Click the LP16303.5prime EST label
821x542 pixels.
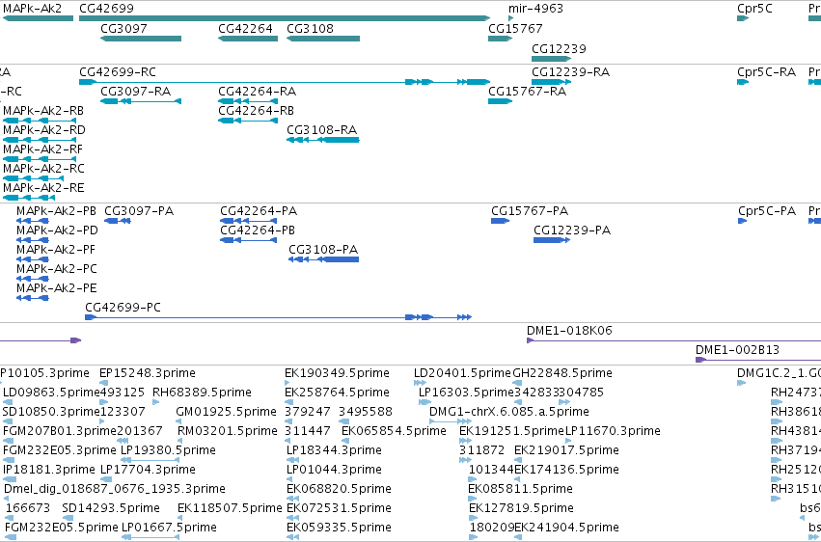tap(467, 393)
